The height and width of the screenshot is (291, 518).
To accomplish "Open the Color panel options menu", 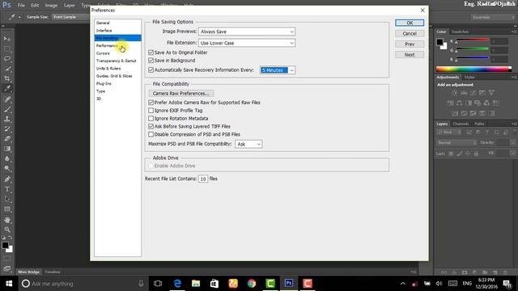I will (514, 32).
